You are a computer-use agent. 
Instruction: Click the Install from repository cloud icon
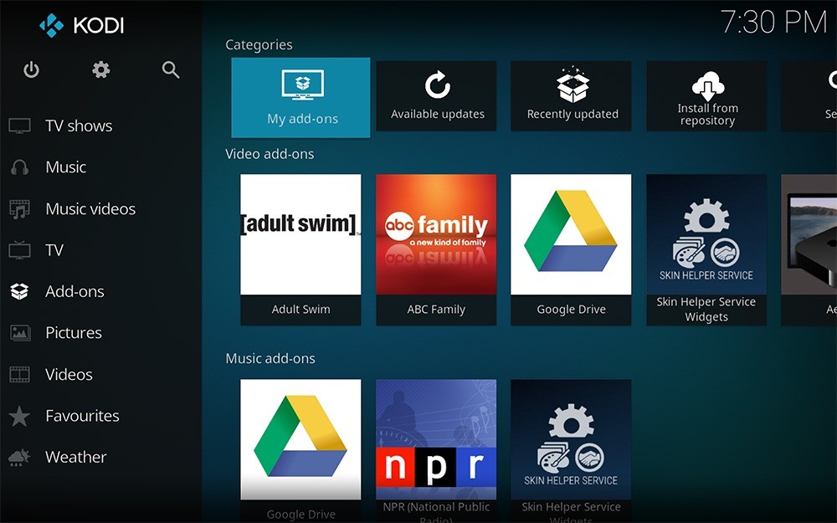pos(706,95)
